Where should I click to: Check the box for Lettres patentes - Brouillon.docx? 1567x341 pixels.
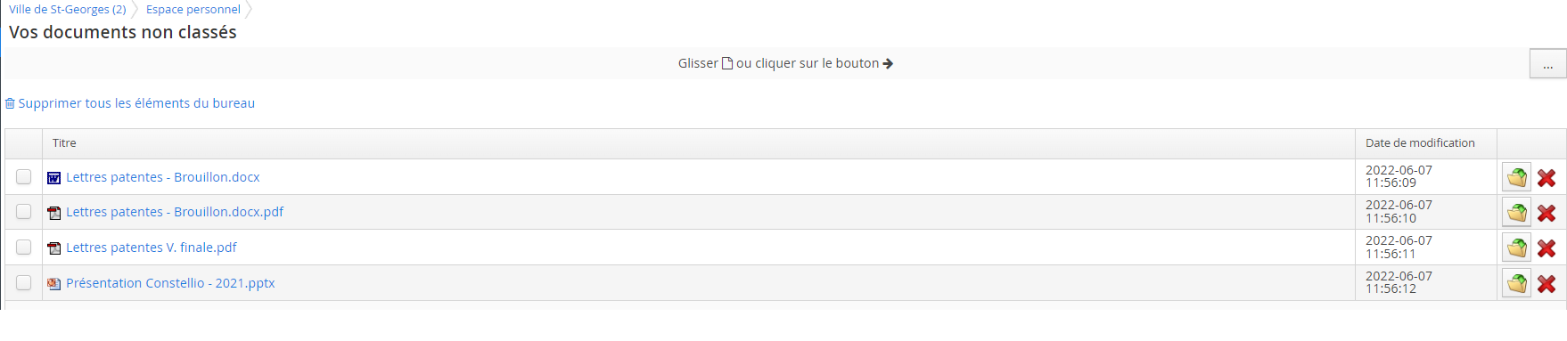pyautogui.click(x=23, y=176)
